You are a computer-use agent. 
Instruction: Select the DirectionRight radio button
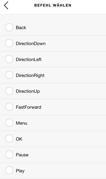[9, 75]
